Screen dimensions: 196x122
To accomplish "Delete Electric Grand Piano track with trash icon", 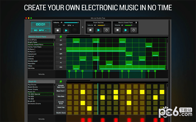I will coord(136,23).
